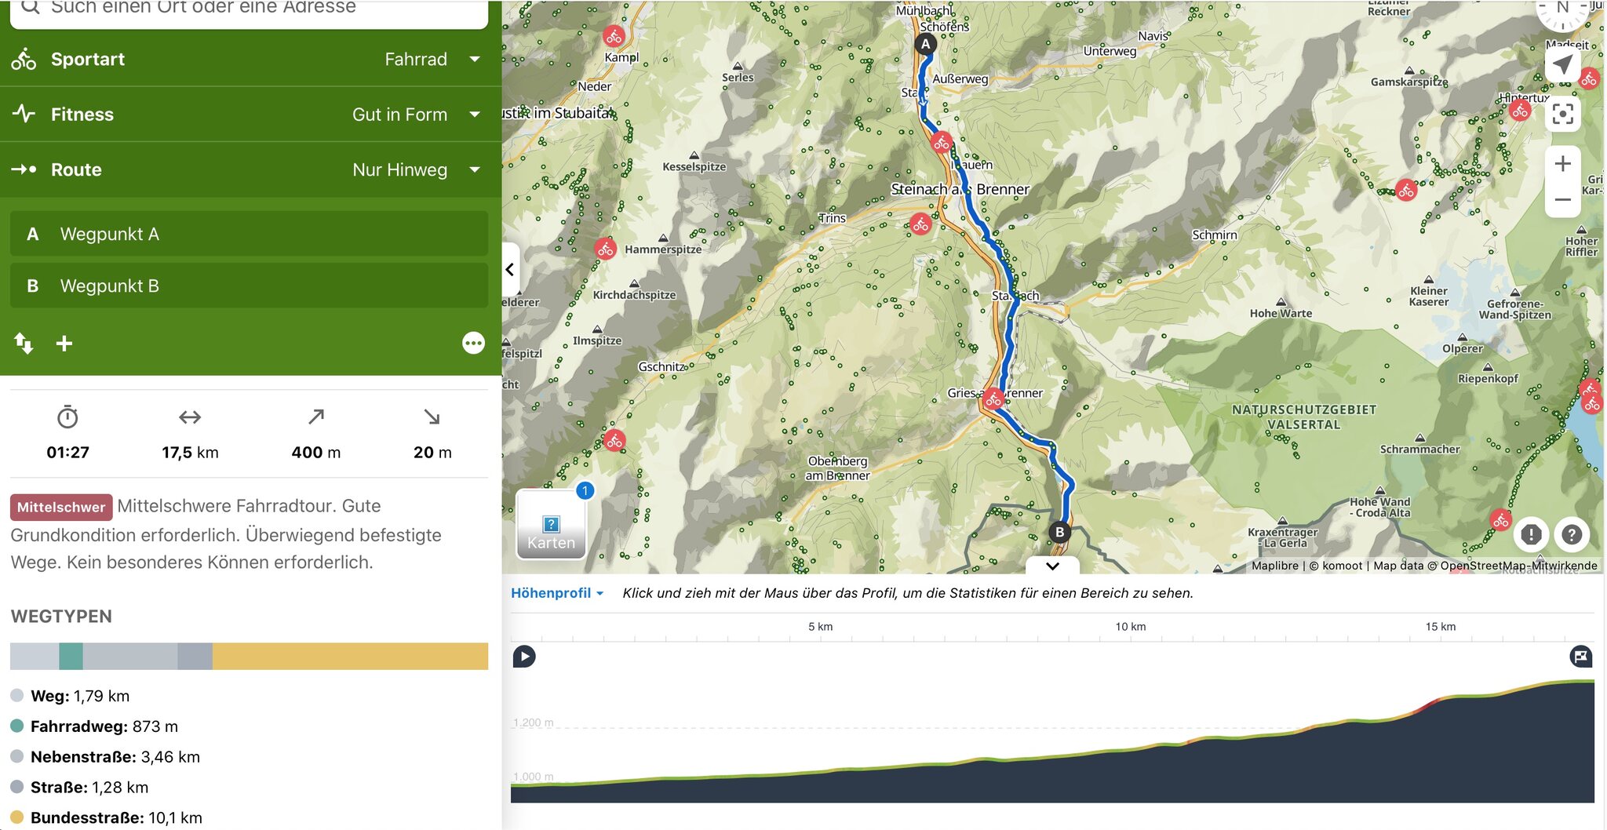This screenshot has height=830, width=1607.
Task: Select Wegpunkt B entry
Action: [x=249, y=286]
